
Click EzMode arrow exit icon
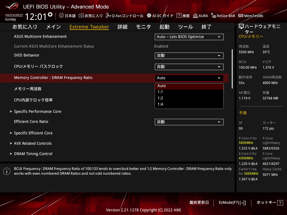(243, 203)
